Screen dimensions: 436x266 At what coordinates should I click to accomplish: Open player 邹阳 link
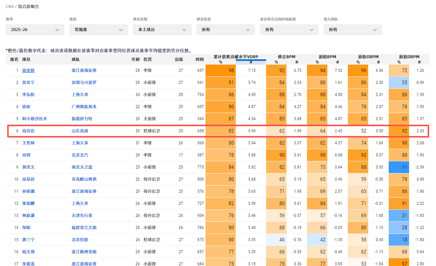(26, 227)
